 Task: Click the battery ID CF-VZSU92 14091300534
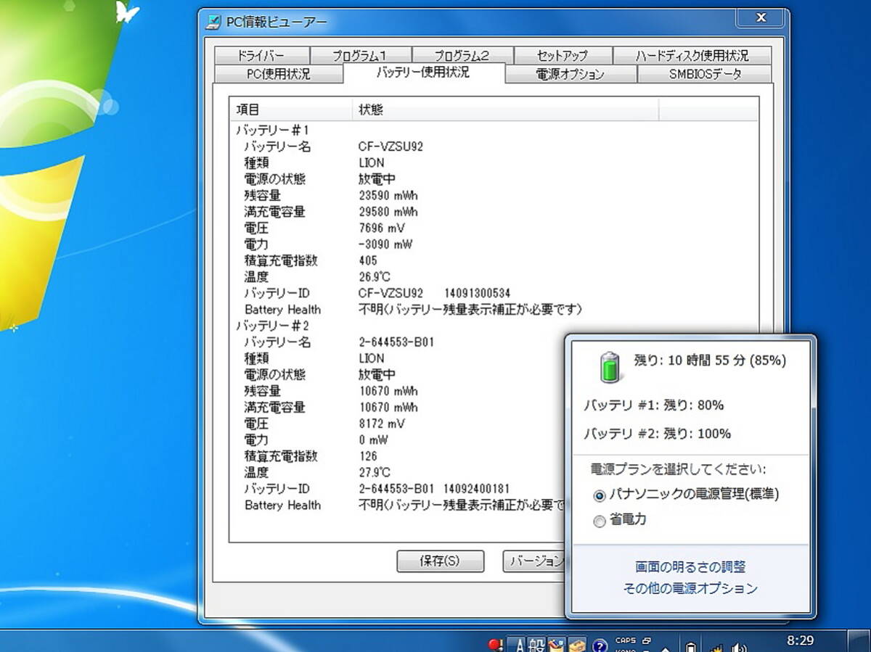[434, 293]
